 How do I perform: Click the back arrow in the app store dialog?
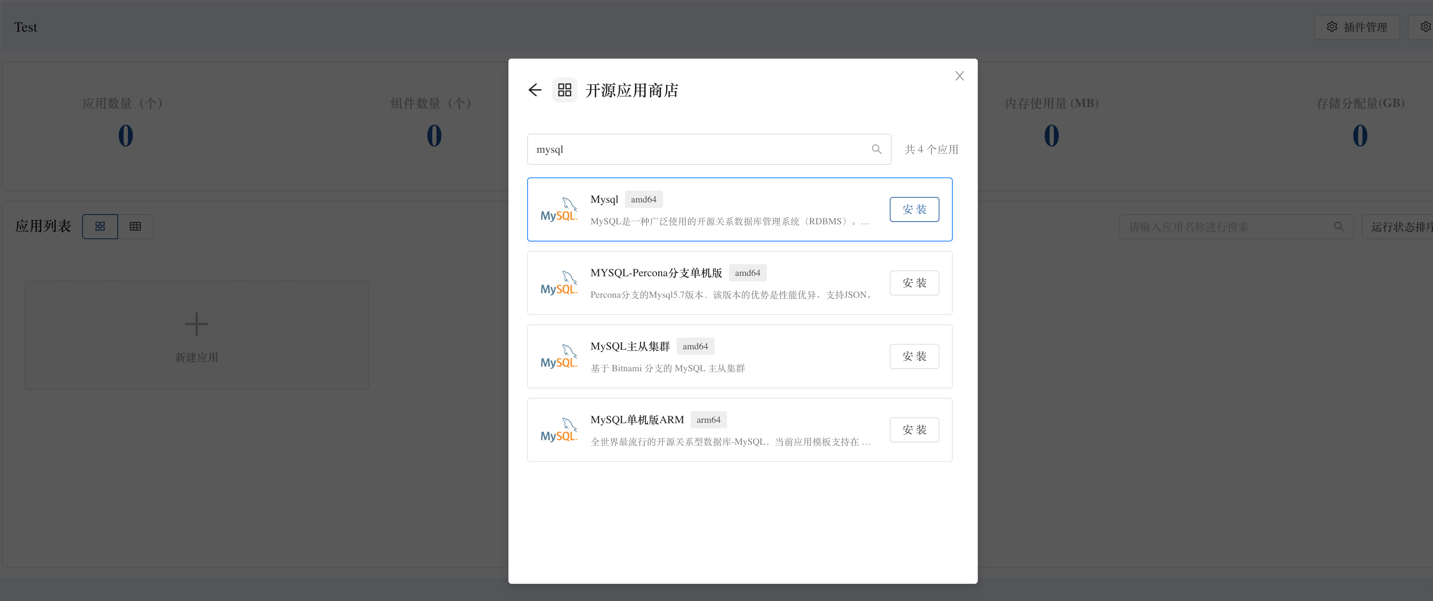(535, 90)
